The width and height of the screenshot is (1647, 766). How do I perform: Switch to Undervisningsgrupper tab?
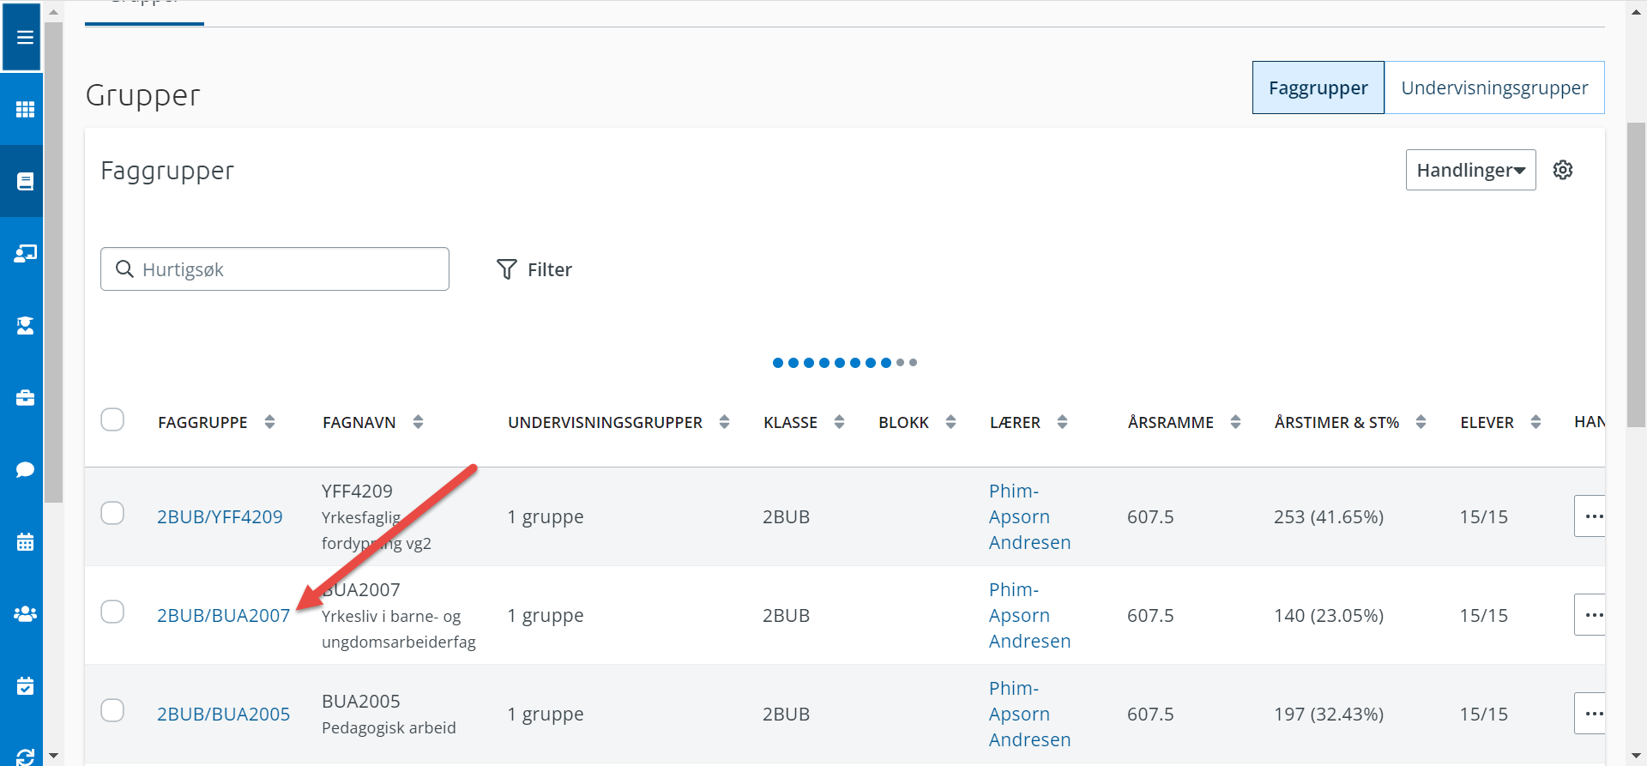1494,87
